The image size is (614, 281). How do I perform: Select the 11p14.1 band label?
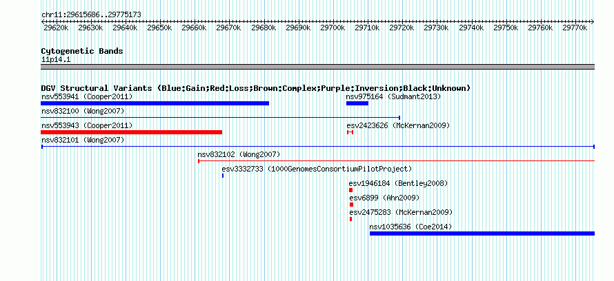click(x=56, y=60)
